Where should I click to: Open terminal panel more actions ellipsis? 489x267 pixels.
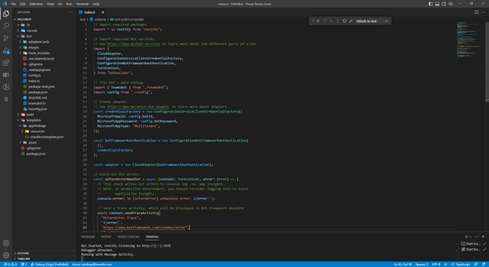(477, 236)
